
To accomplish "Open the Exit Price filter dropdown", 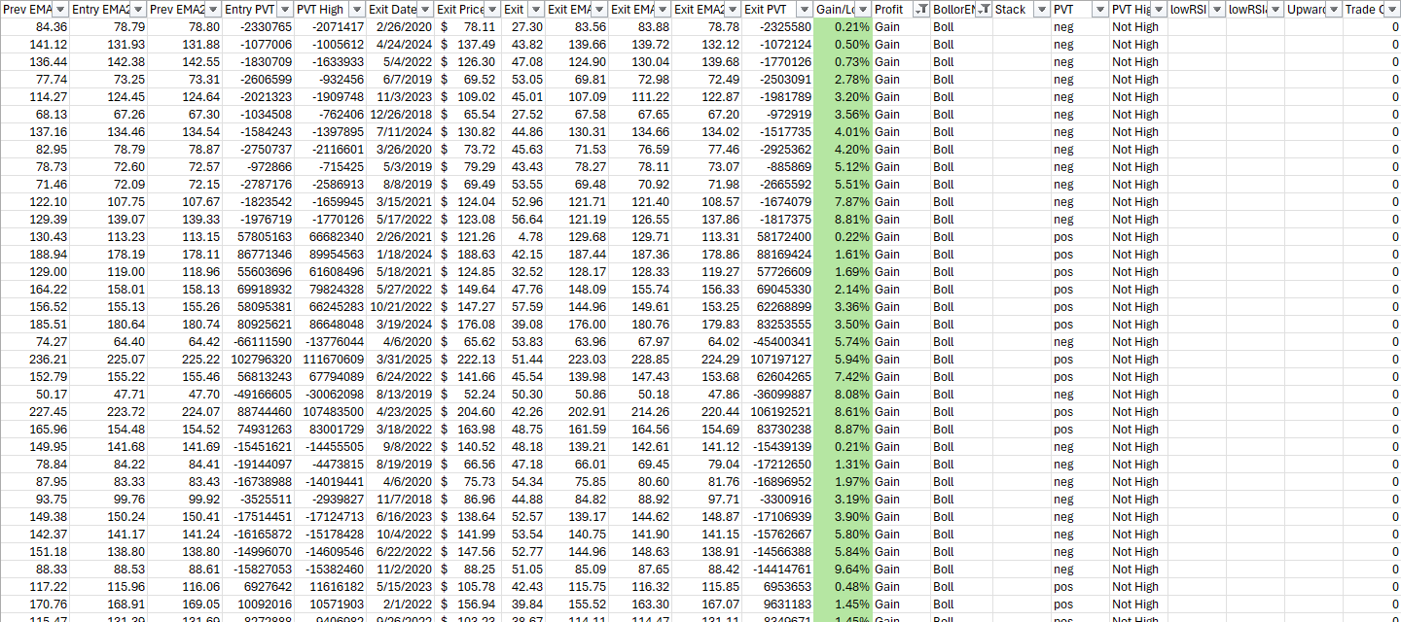I will [x=491, y=9].
